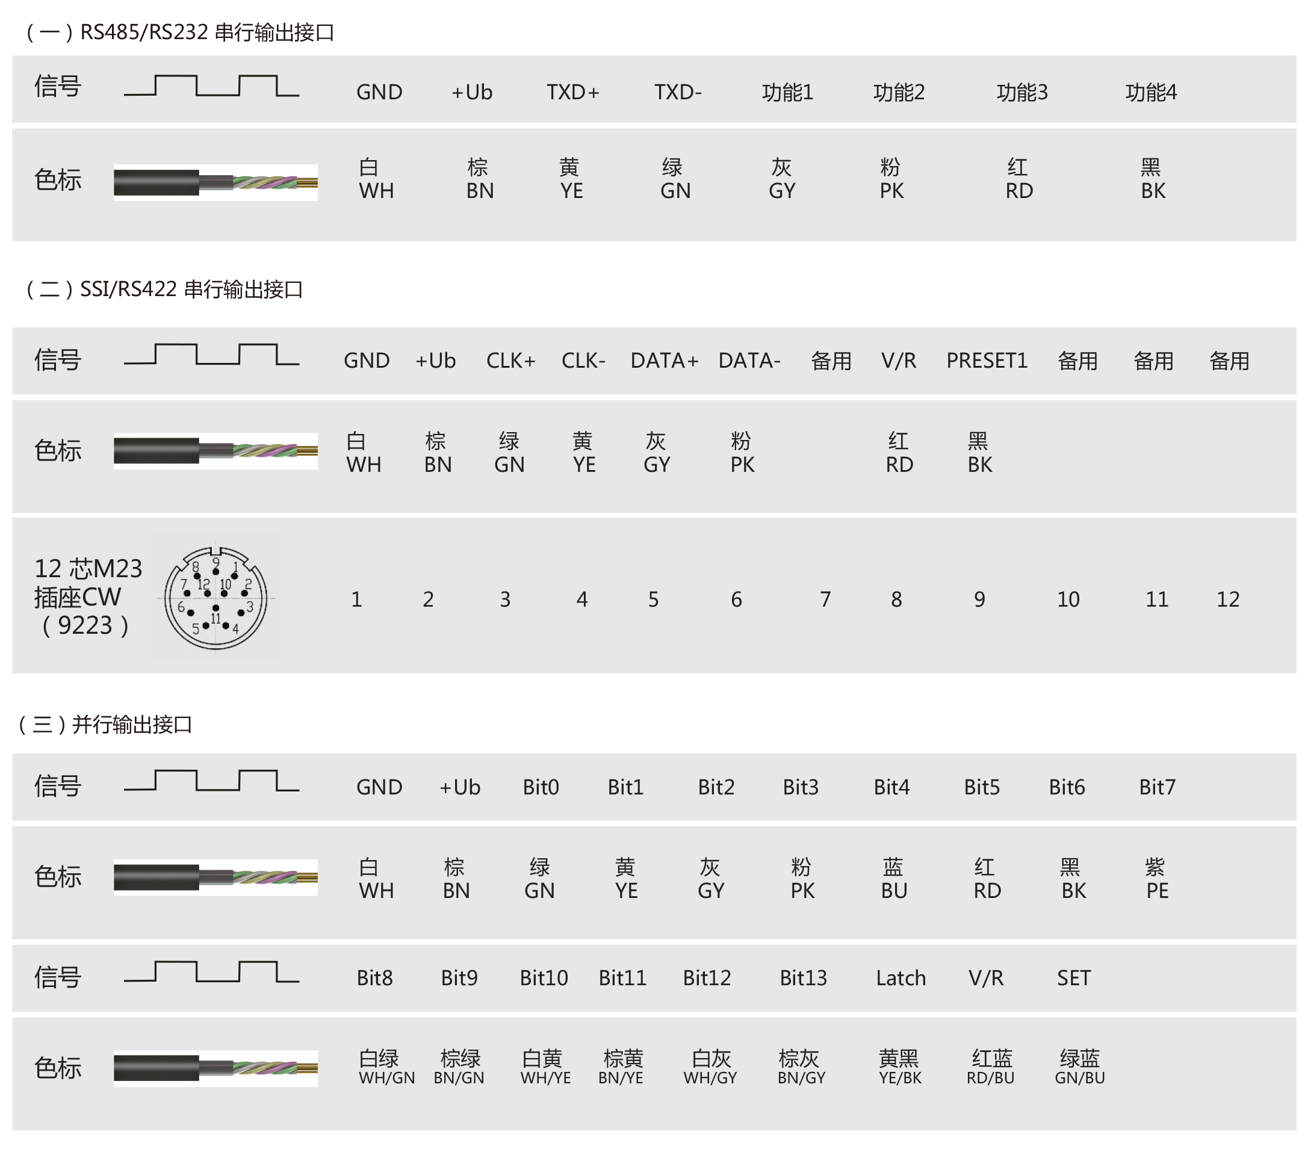Click the waveform icon in Bit8 signal row
Viewport: 1308px width, 1170px height.
click(x=211, y=973)
